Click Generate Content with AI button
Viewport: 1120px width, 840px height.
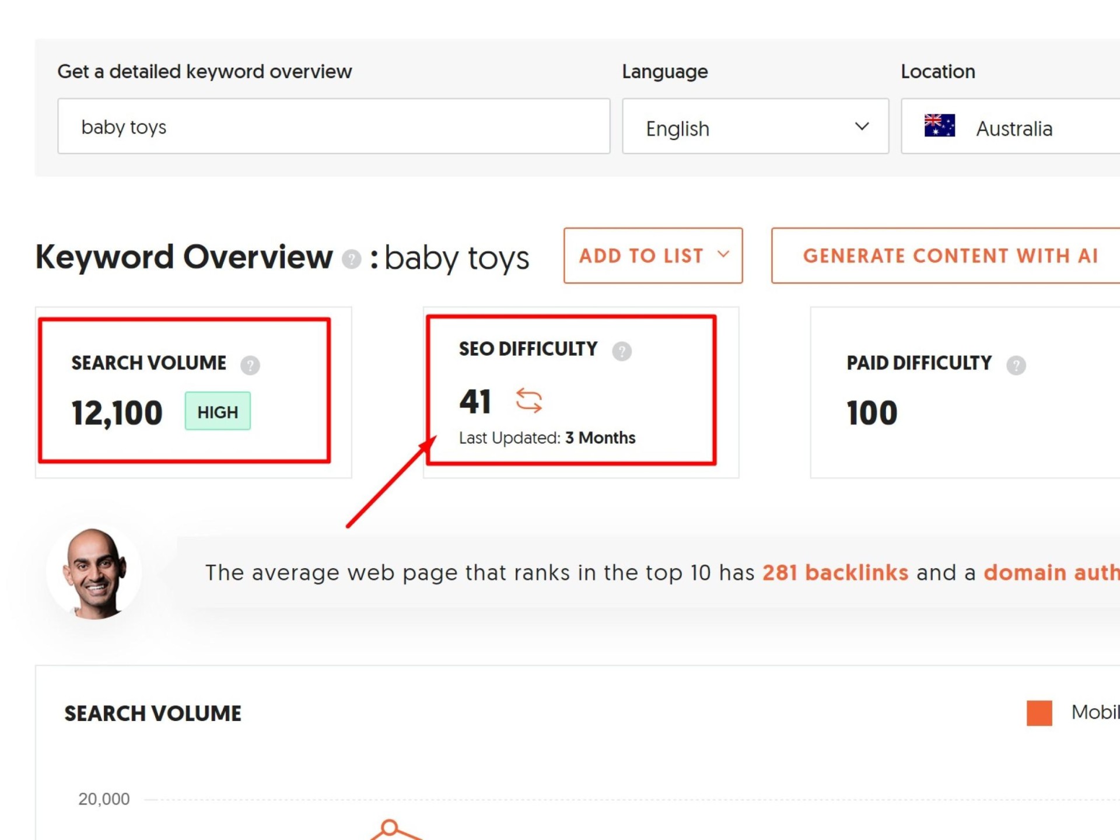click(x=950, y=256)
